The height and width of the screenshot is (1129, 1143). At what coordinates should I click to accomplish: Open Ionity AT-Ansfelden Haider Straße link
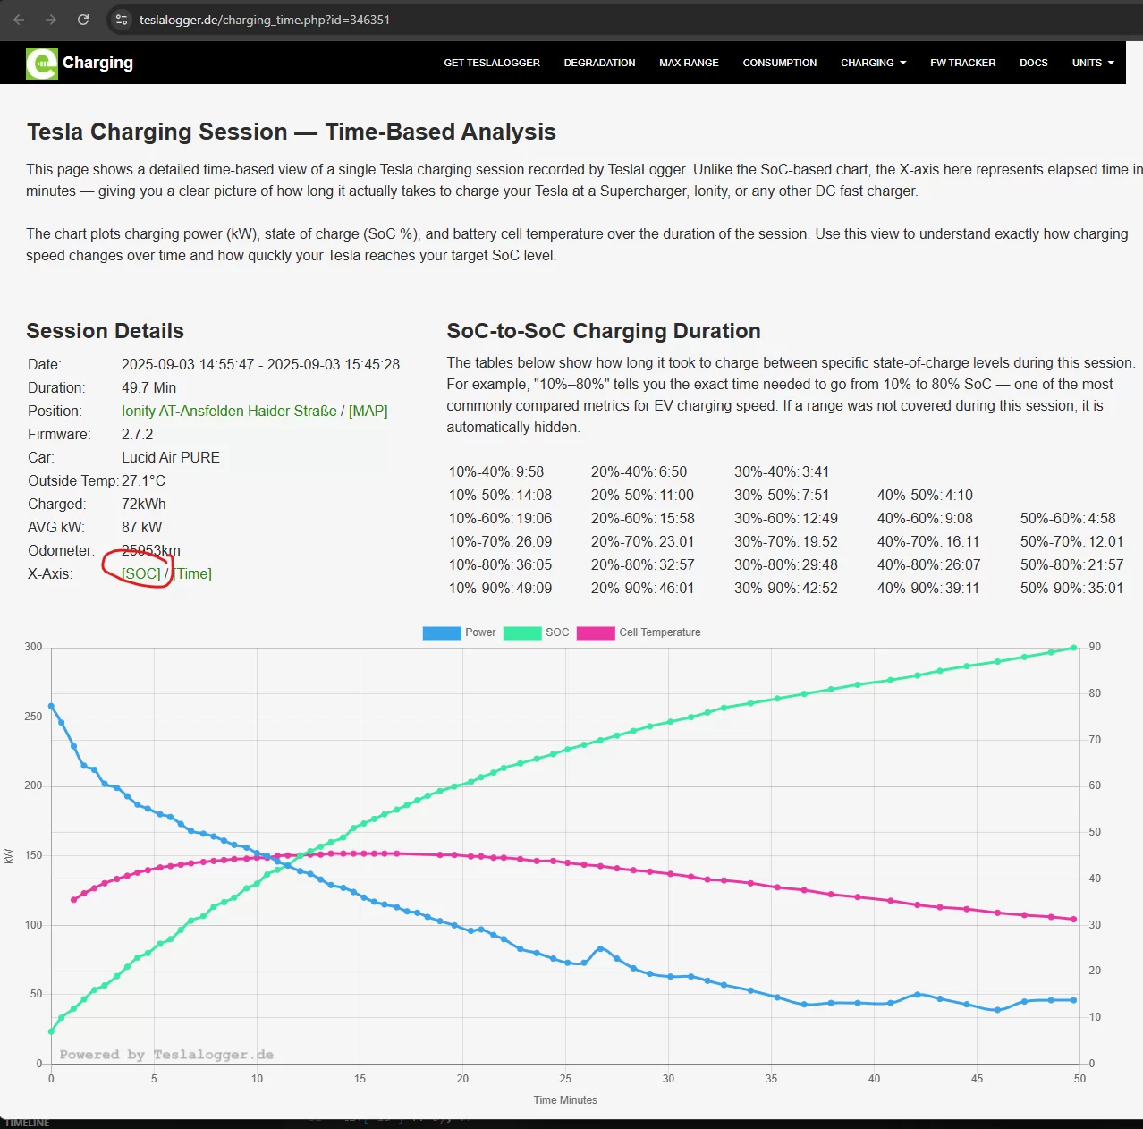[229, 411]
